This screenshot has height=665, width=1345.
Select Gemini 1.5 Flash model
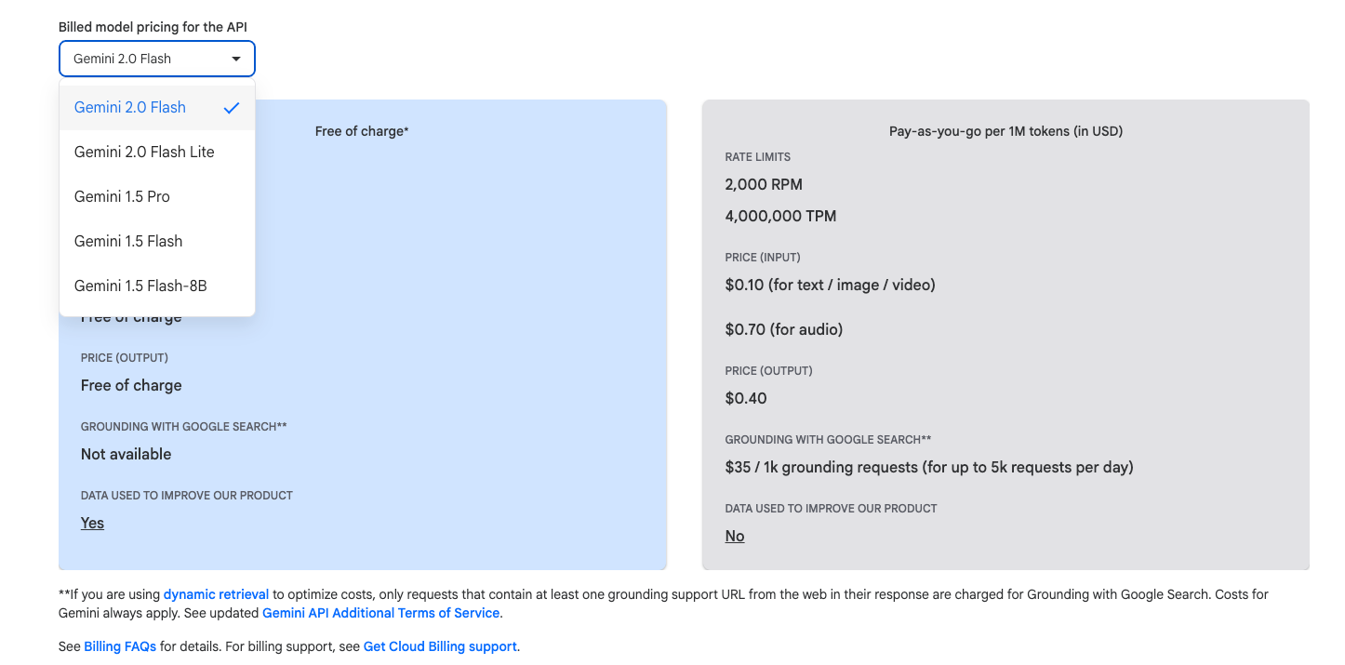[x=128, y=241]
